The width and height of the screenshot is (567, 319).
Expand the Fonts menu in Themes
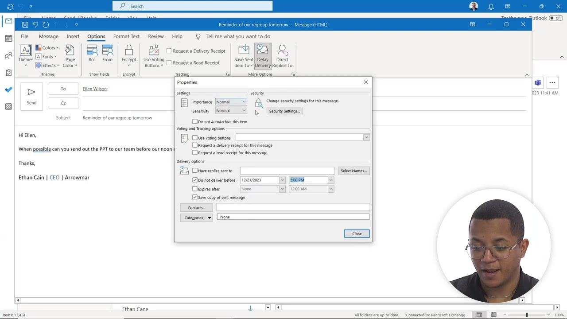pos(46,57)
